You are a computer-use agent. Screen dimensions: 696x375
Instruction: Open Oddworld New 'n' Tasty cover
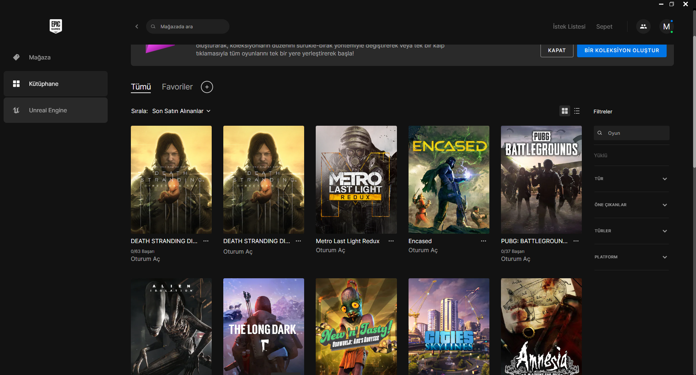(356, 326)
